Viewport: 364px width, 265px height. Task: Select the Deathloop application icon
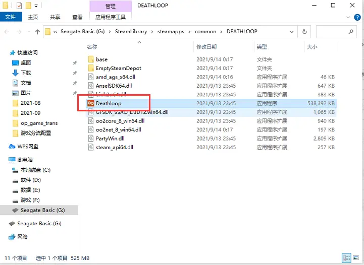[91, 103]
